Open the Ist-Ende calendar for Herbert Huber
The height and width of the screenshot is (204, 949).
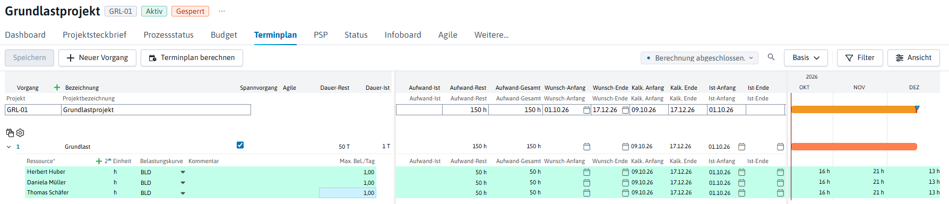coord(780,172)
